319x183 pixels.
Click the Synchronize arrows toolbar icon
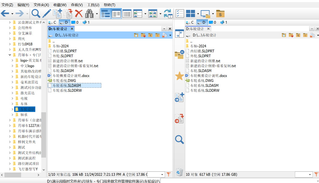click(168, 14)
